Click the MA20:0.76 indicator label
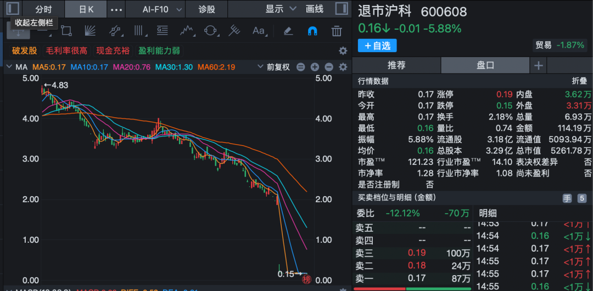Screen dimensions: 593x291 coord(132,67)
